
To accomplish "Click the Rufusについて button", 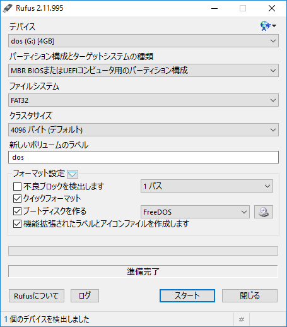I will (37, 295).
